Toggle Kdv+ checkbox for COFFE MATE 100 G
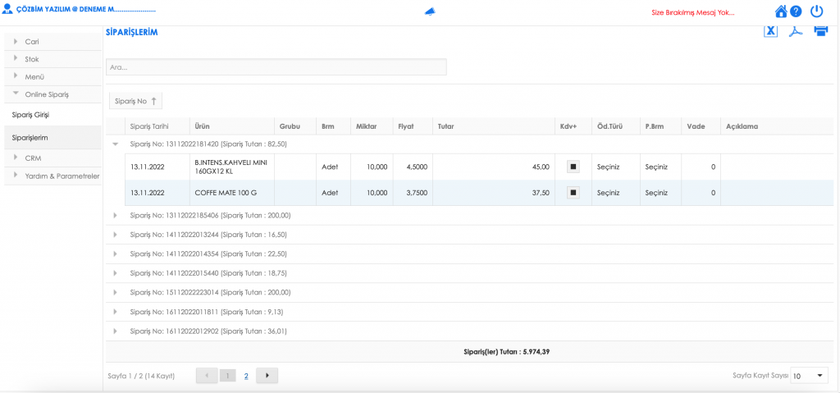Viewport: 840px width, 393px height. 573,193
